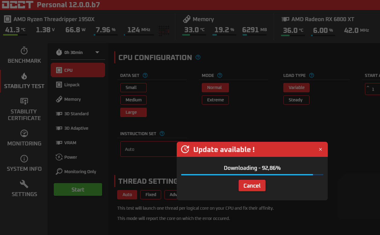The image size is (380, 235).
Task: Set load type to Steady
Action: (x=296, y=100)
